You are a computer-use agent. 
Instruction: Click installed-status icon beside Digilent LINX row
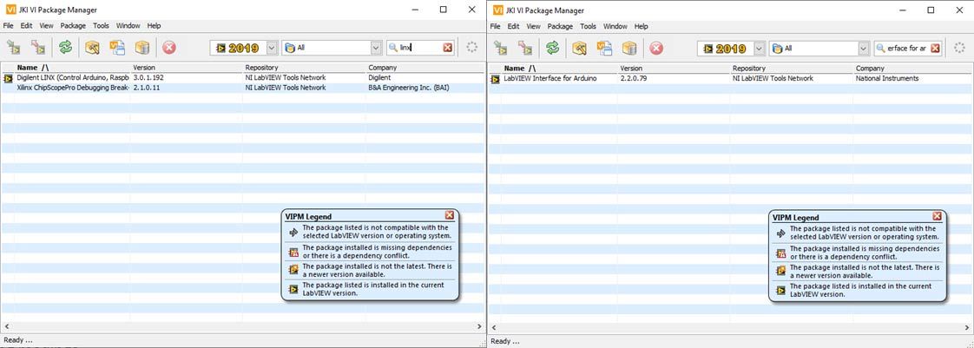[x=8, y=78]
